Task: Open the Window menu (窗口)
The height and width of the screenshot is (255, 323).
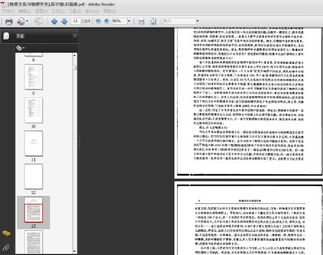Action: (x=92, y=11)
